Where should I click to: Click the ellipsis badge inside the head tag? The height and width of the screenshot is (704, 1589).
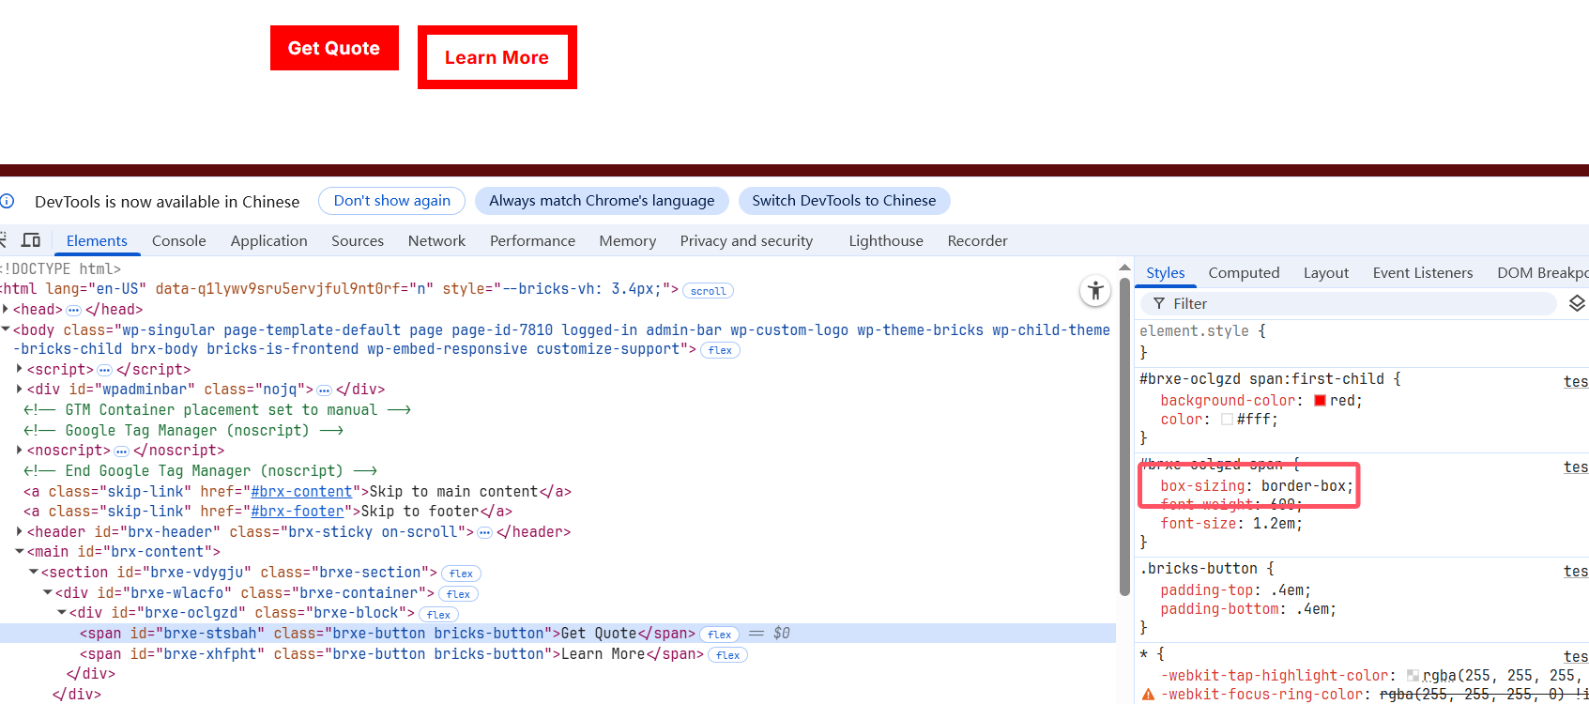pyautogui.click(x=73, y=310)
